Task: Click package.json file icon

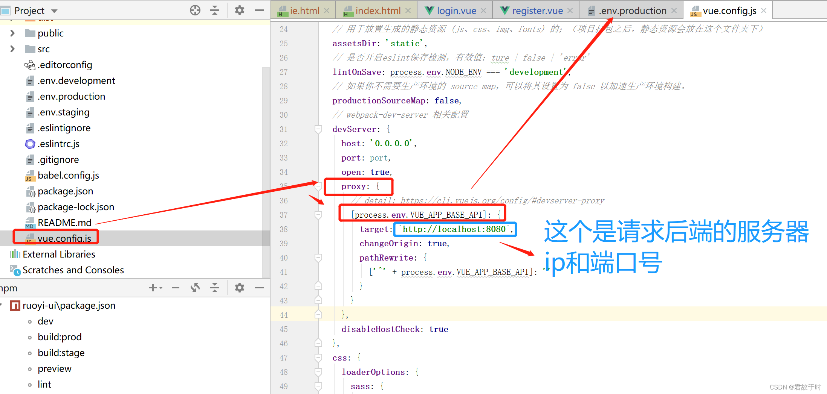Action: tap(30, 191)
